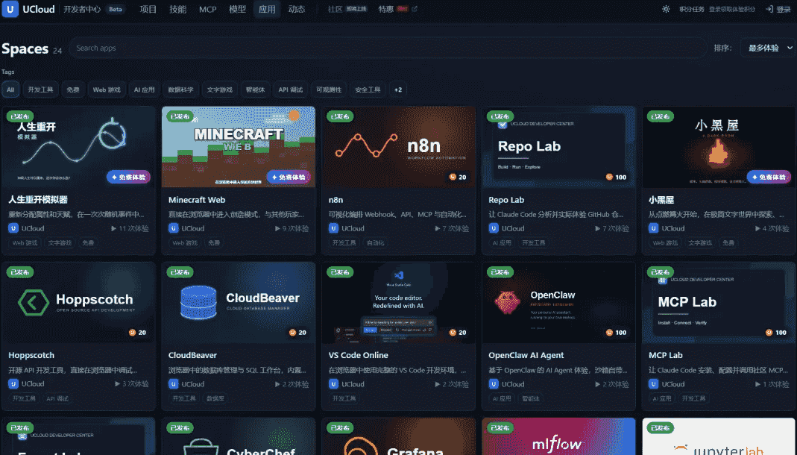The image size is (797, 455).
Task: Open the 技能 nav tab
Action: click(x=178, y=9)
